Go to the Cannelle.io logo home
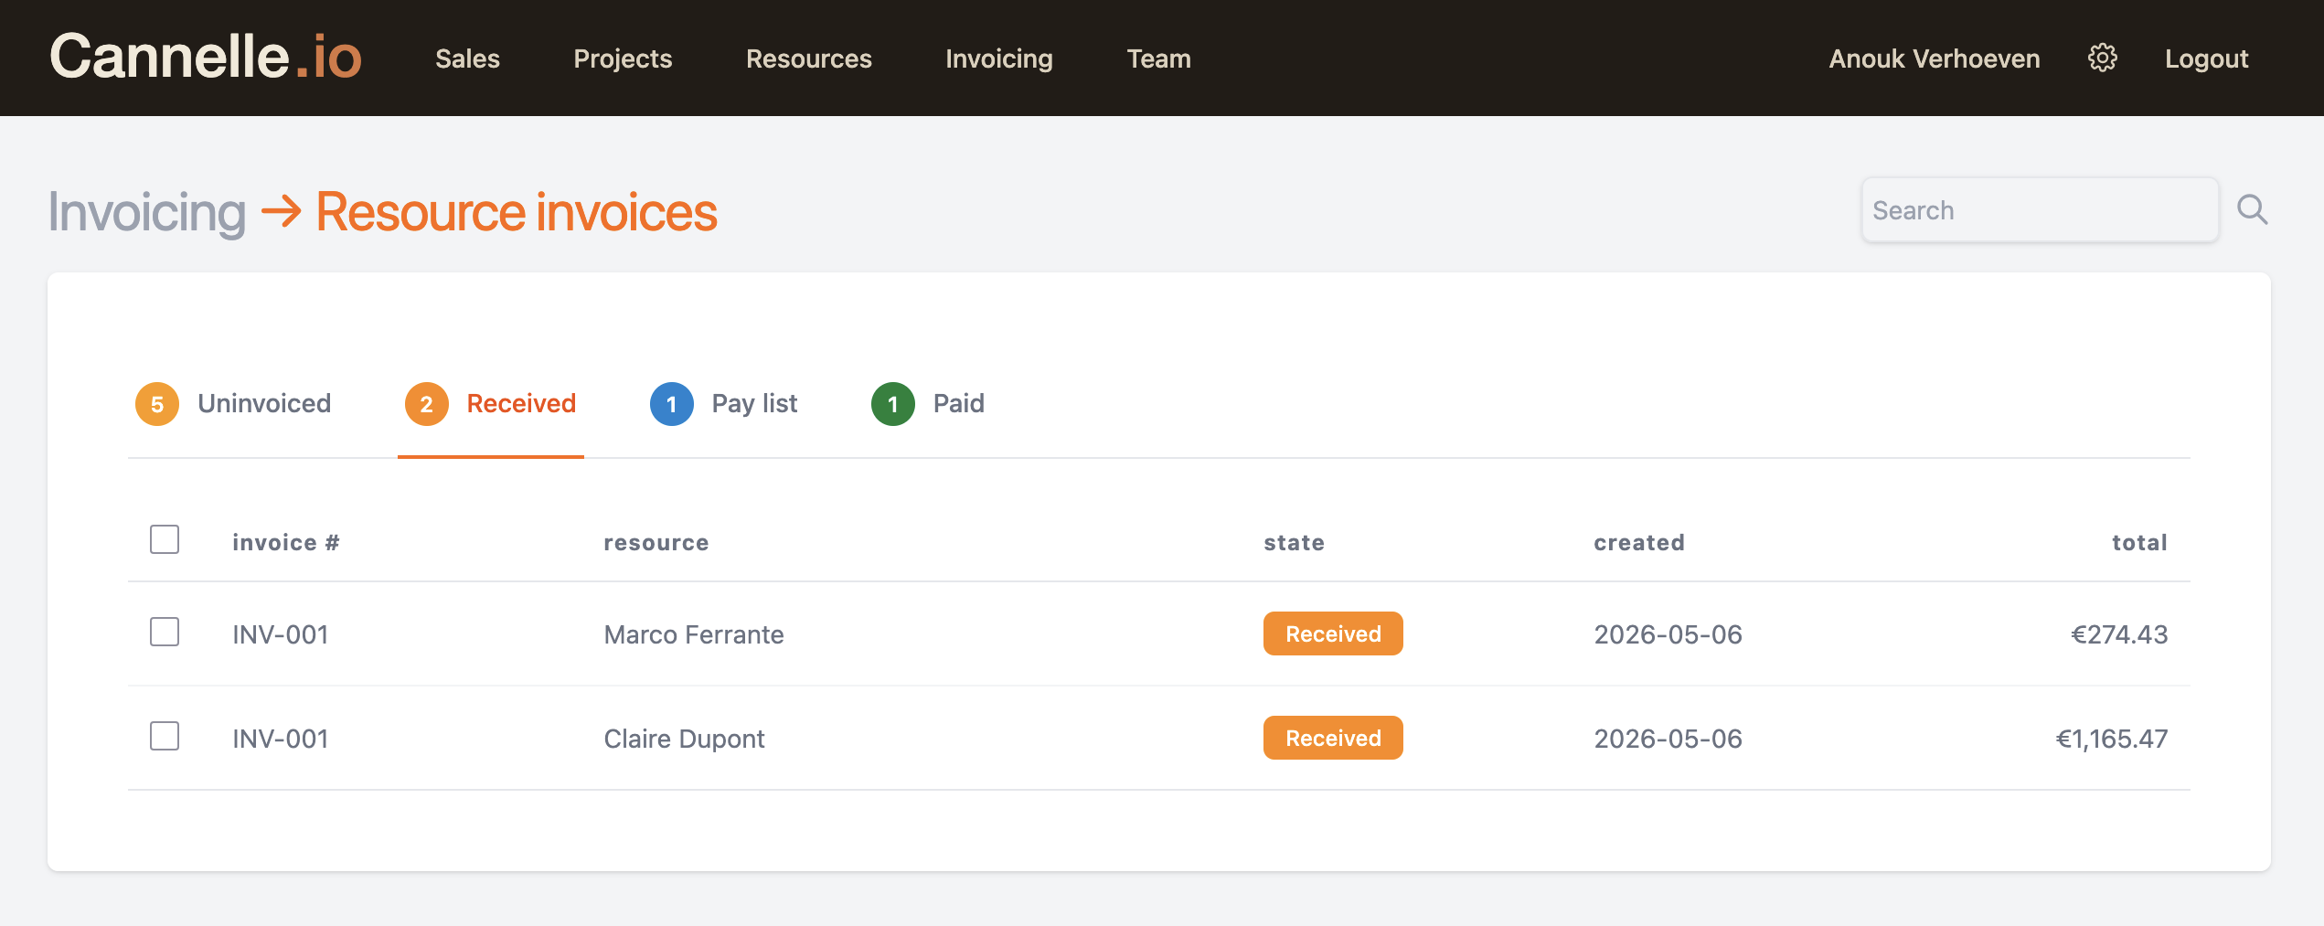The height and width of the screenshot is (926, 2324). click(206, 57)
